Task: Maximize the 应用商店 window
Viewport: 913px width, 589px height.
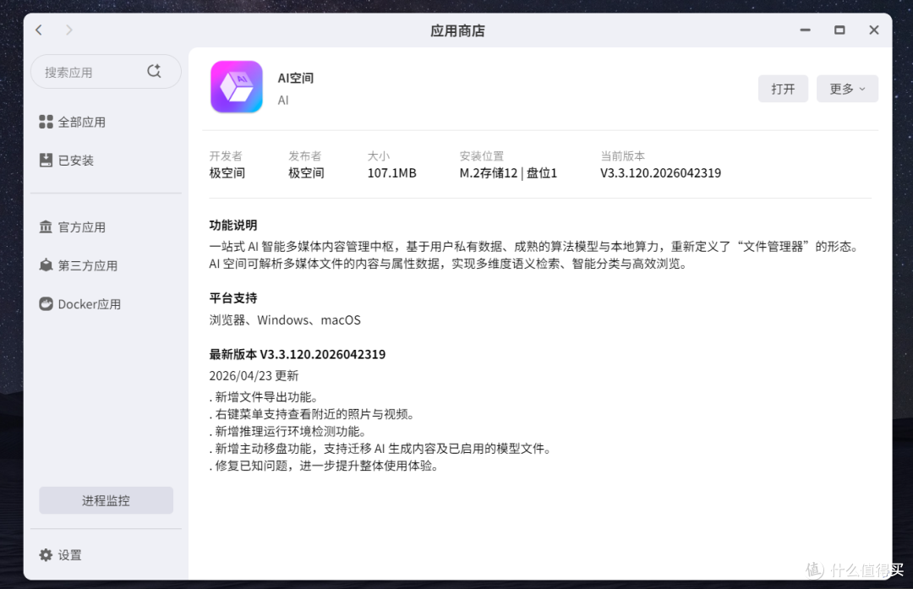Action: 839,30
